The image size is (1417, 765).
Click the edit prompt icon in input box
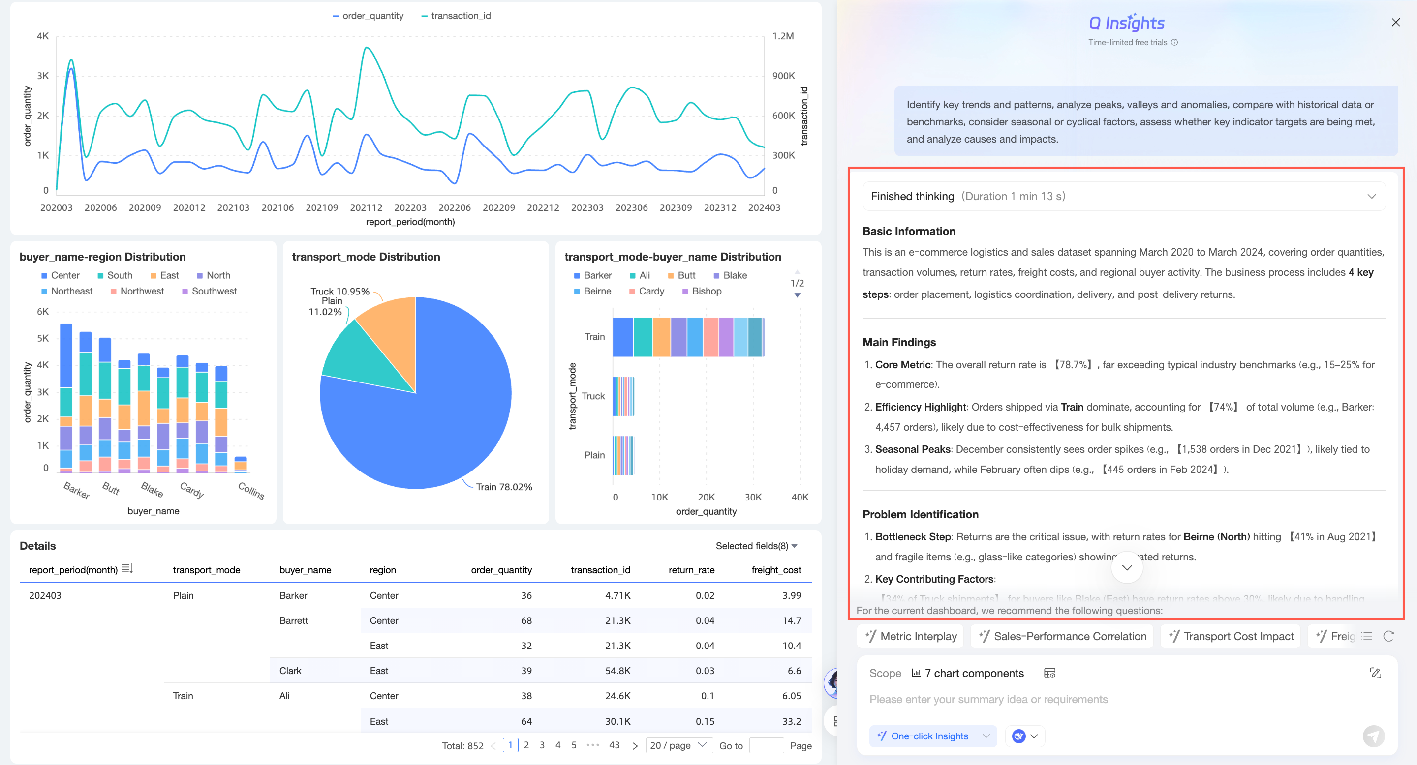[1375, 673]
